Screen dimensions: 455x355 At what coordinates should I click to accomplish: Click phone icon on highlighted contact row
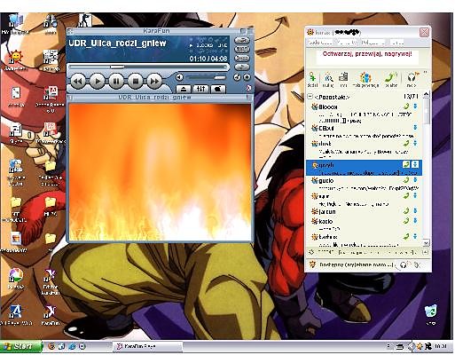click(406, 164)
